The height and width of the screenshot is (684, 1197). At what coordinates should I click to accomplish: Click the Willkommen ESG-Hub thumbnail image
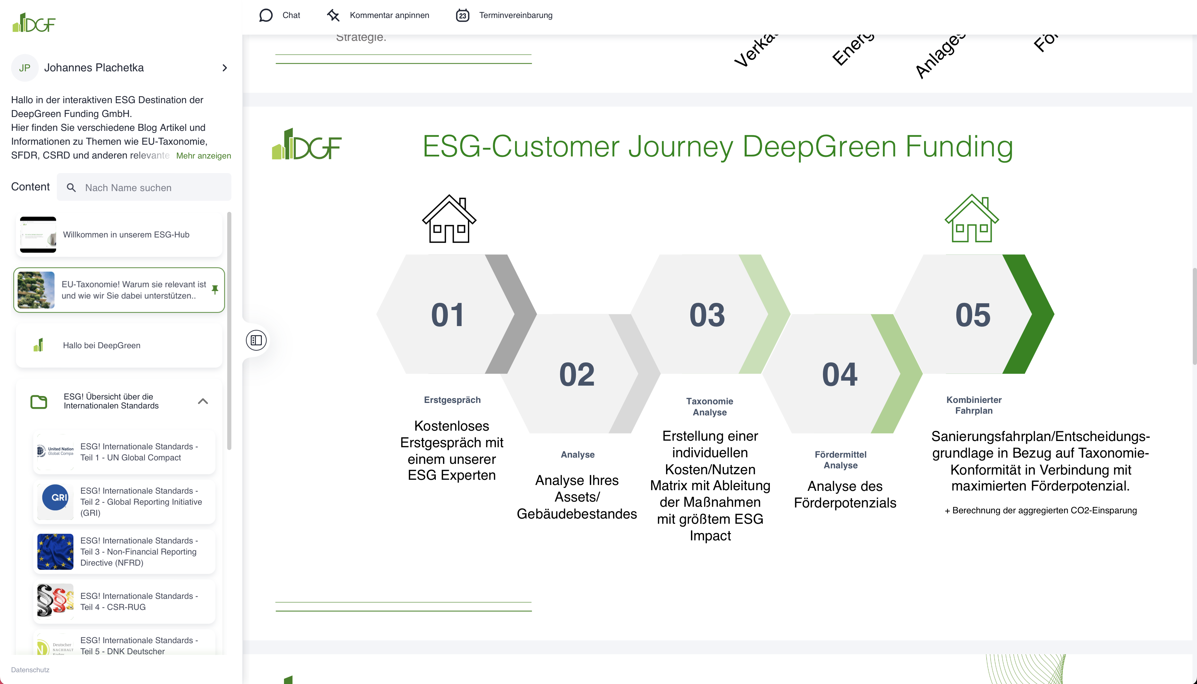click(x=38, y=234)
